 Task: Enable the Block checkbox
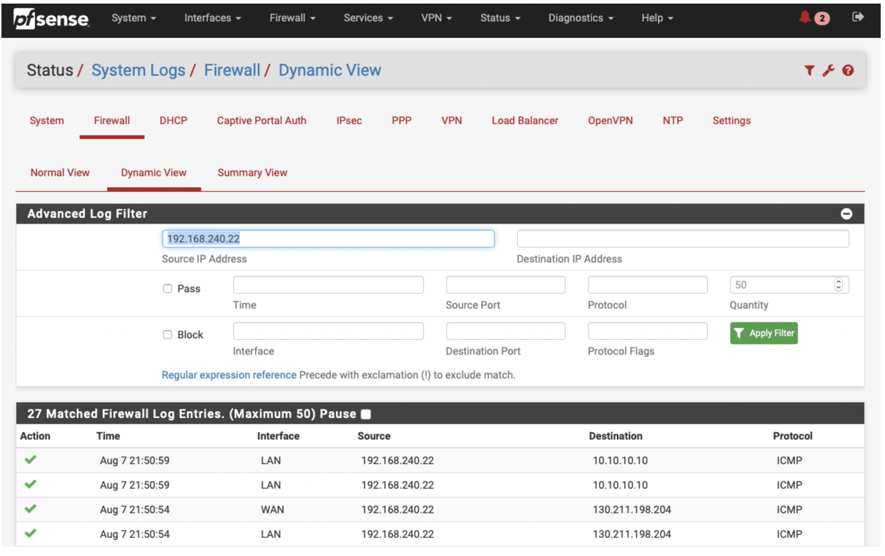(x=167, y=334)
